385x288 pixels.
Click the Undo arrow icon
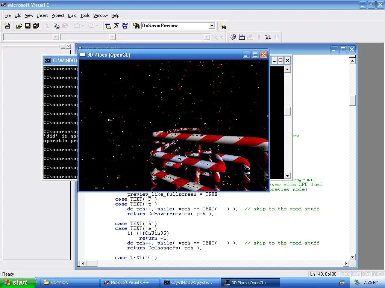point(77,26)
